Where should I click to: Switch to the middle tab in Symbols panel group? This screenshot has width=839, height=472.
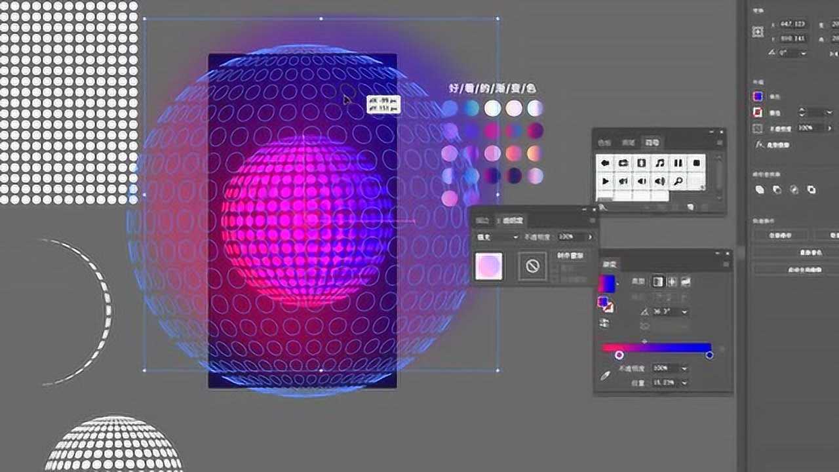[x=628, y=142]
